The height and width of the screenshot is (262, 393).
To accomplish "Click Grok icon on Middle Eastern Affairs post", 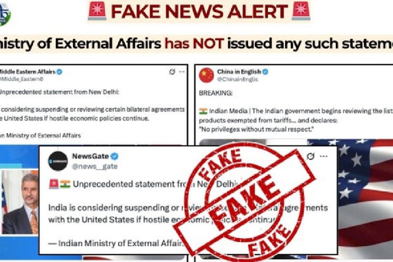I will pos(172,72).
